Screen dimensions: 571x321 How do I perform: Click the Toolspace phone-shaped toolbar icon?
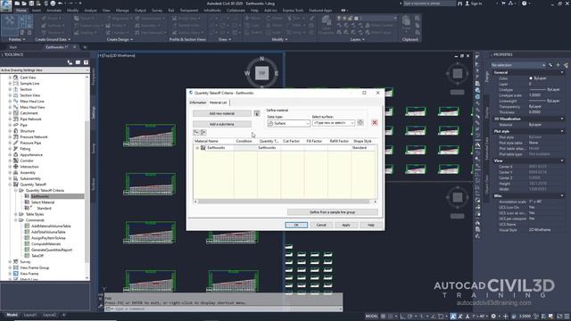70,62
